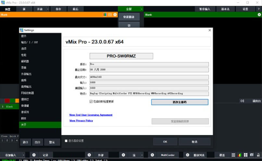Close the Settings dialog
Viewport: 262px width, 161px height.
coord(210,30)
